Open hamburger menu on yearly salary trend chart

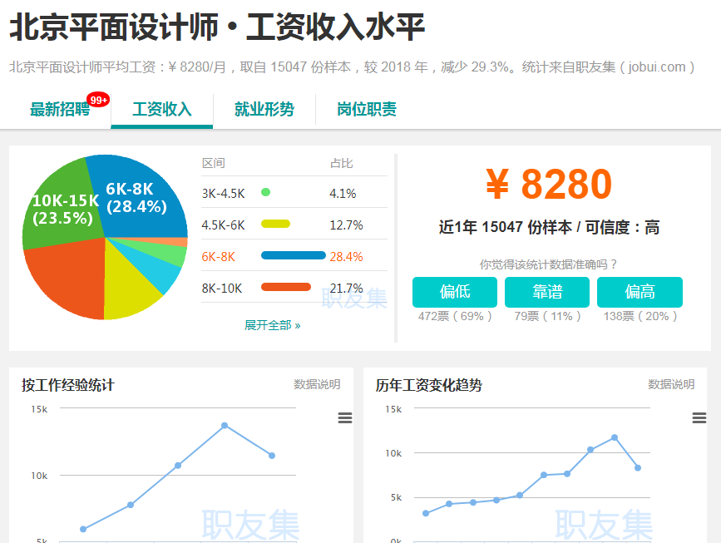pos(699,418)
